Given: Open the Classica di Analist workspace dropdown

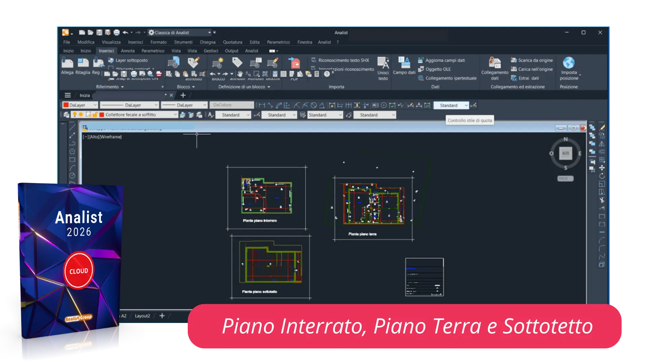Looking at the screenshot, I should (x=209, y=33).
